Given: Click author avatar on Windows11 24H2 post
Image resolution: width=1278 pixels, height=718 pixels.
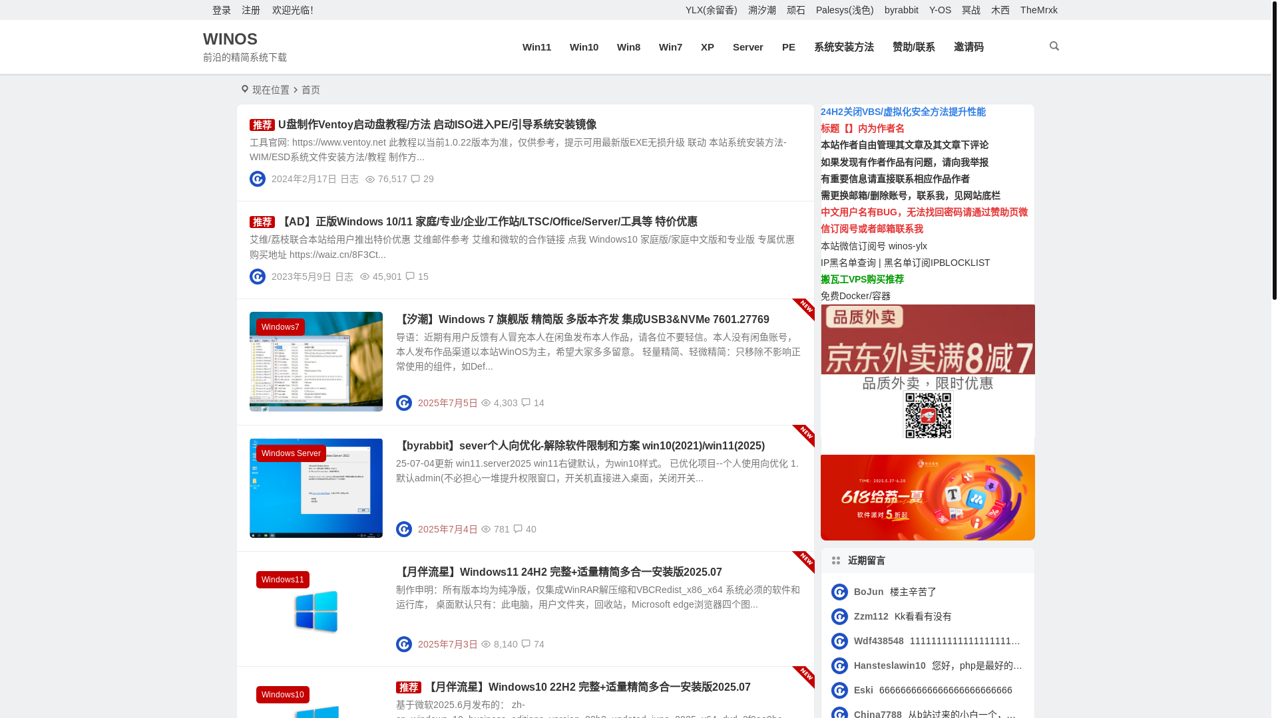Looking at the screenshot, I should pos(404,644).
